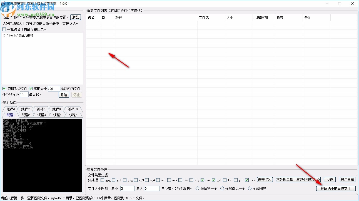359x201 pixels.
Task: Click the 不处理类型，与只处理互斥>> option
Action: pyautogui.click(x=298, y=179)
